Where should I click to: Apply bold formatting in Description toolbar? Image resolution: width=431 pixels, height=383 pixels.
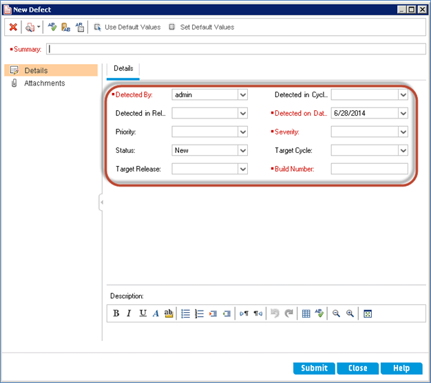coord(116,313)
